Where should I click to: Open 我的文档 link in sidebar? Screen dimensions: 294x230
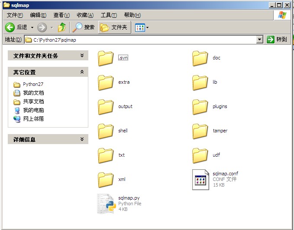tap(33, 93)
